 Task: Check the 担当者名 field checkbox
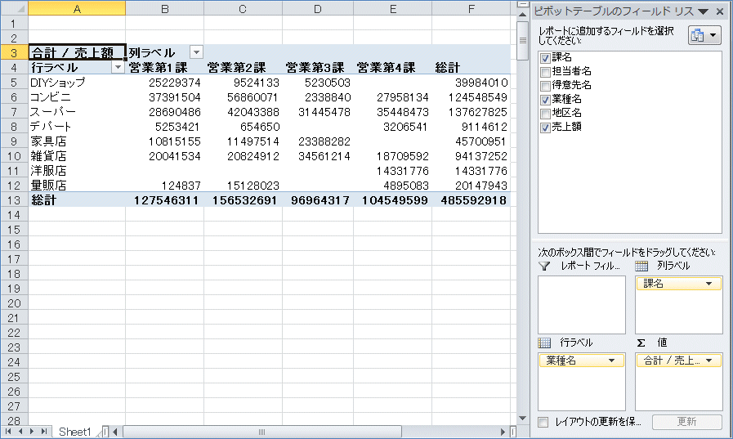pyautogui.click(x=544, y=72)
